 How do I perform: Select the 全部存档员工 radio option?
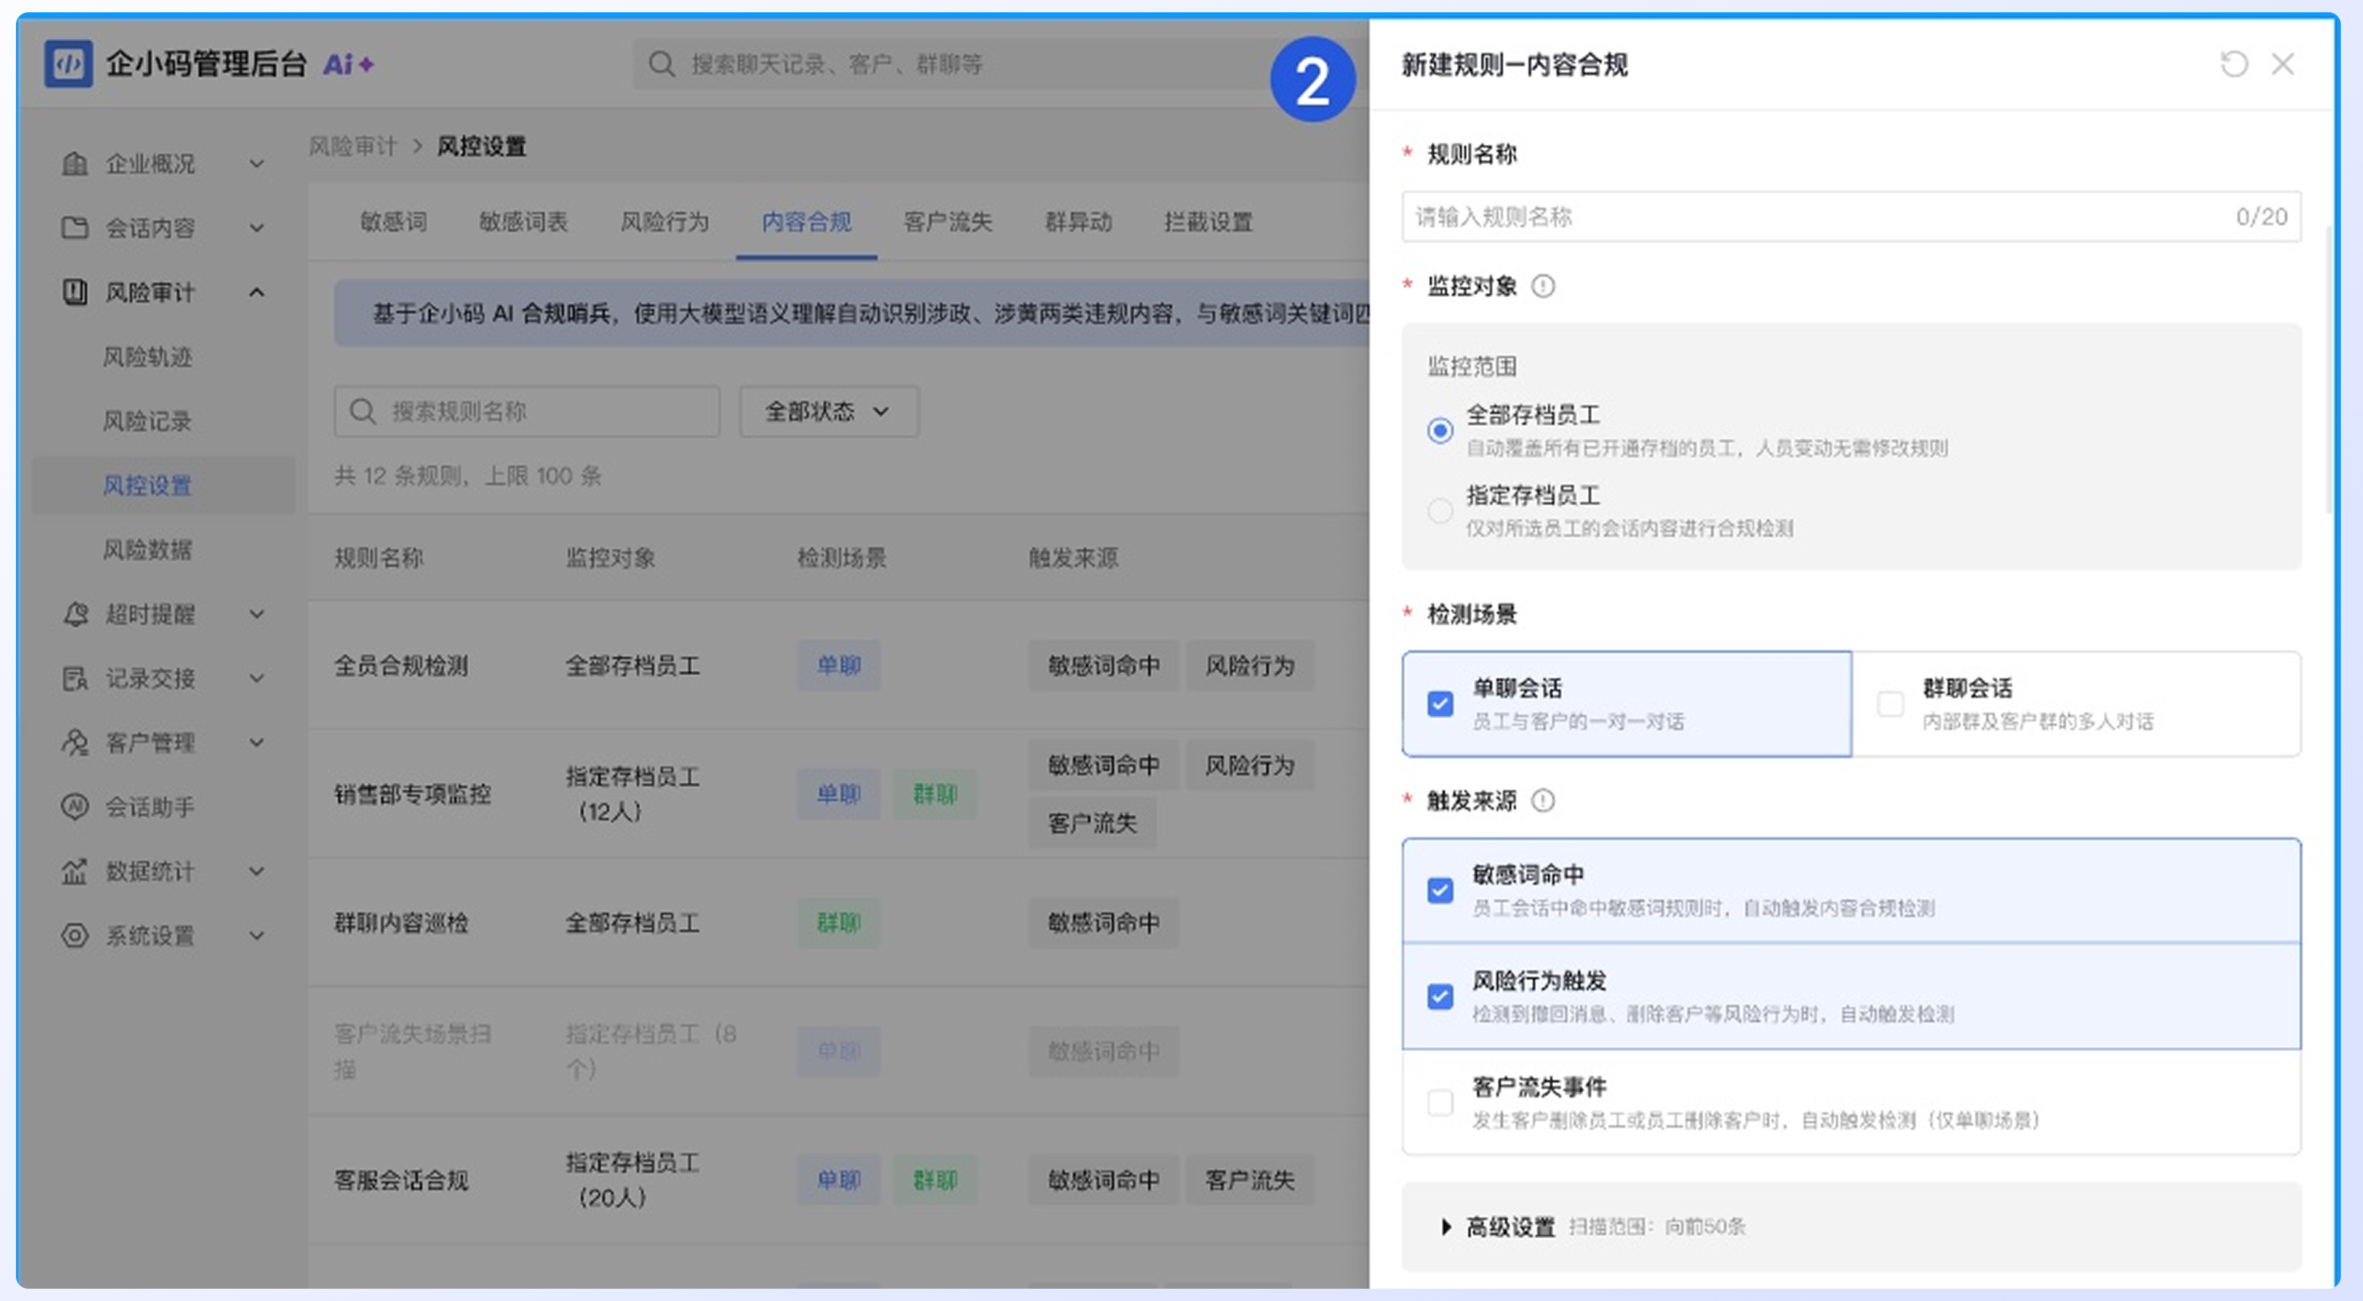1439,430
